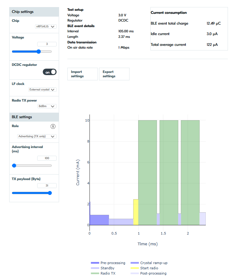Click the Advertising interval input field
This screenshot has width=231, height=277.
pos(47,158)
